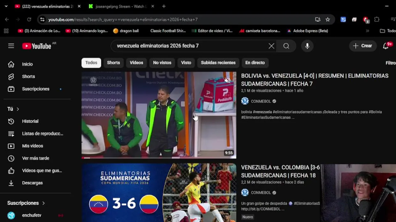Image resolution: width=396 pixels, height=222 pixels.
Task: Close the venezuela eliminatorias YouTube tab
Action: click(x=79, y=6)
